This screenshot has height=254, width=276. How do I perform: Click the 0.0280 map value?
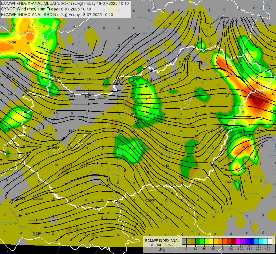(x=38, y=199)
